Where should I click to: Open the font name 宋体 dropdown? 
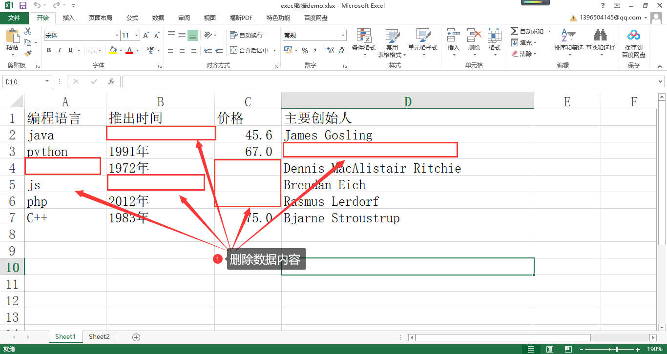117,35
